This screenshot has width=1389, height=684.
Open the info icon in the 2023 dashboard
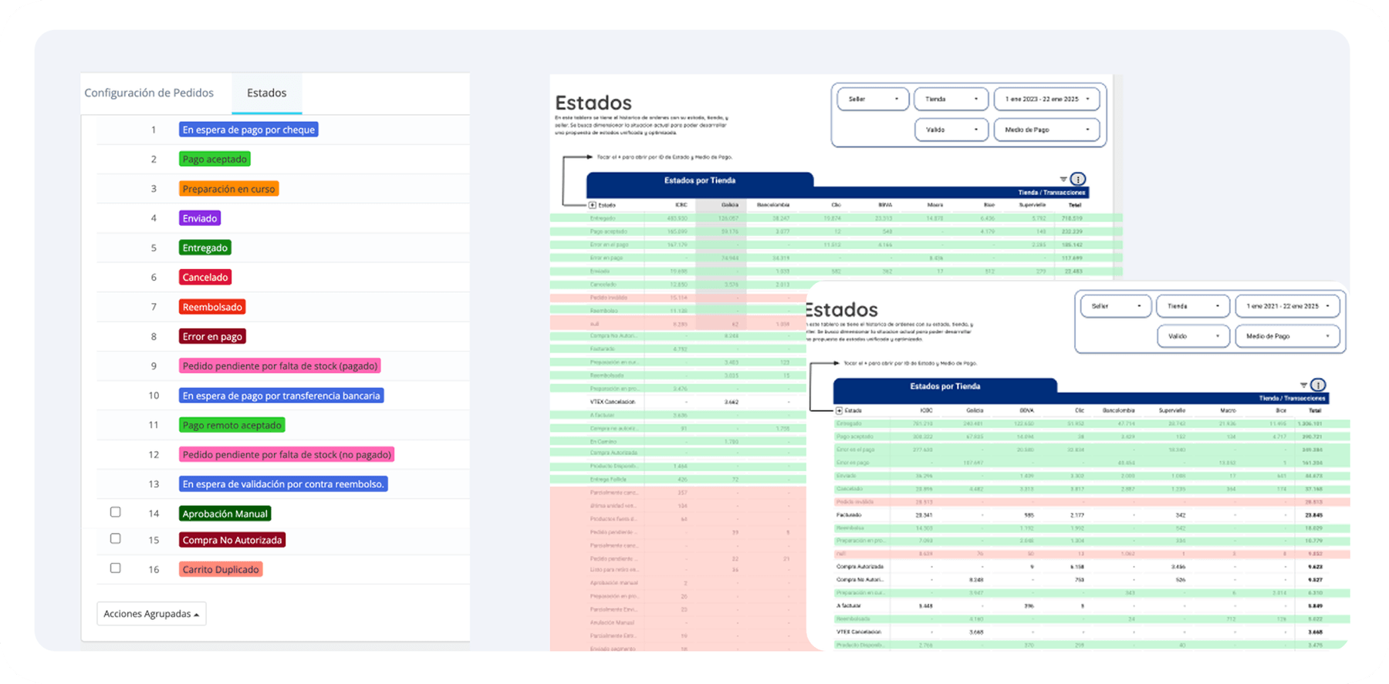point(1078,179)
